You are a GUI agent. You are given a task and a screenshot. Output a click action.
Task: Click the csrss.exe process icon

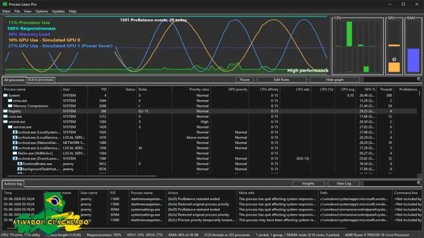(x=5, y=116)
